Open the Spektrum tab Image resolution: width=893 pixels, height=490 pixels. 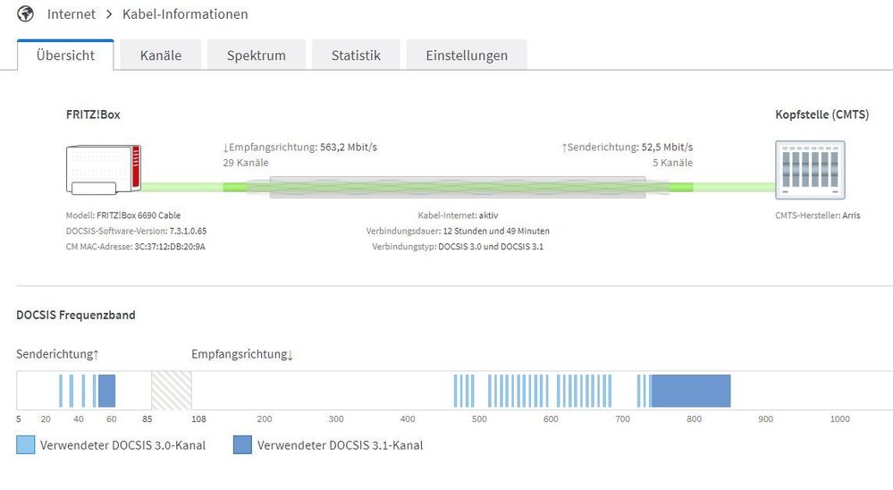click(257, 55)
